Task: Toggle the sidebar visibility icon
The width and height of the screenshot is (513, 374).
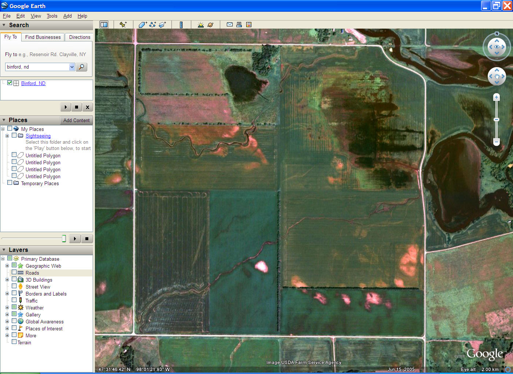Action: pos(104,25)
